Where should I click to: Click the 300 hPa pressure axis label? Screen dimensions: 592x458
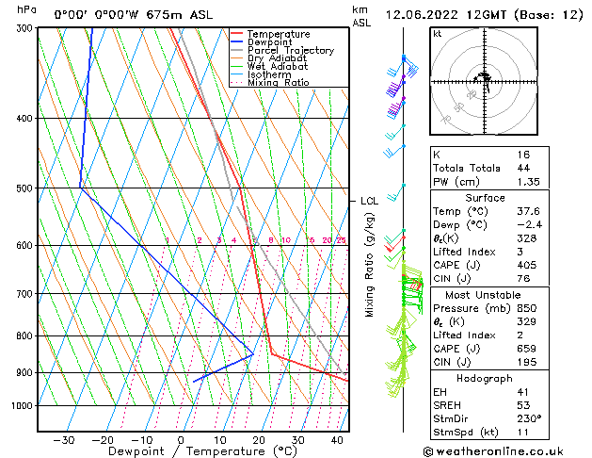pos(26,28)
